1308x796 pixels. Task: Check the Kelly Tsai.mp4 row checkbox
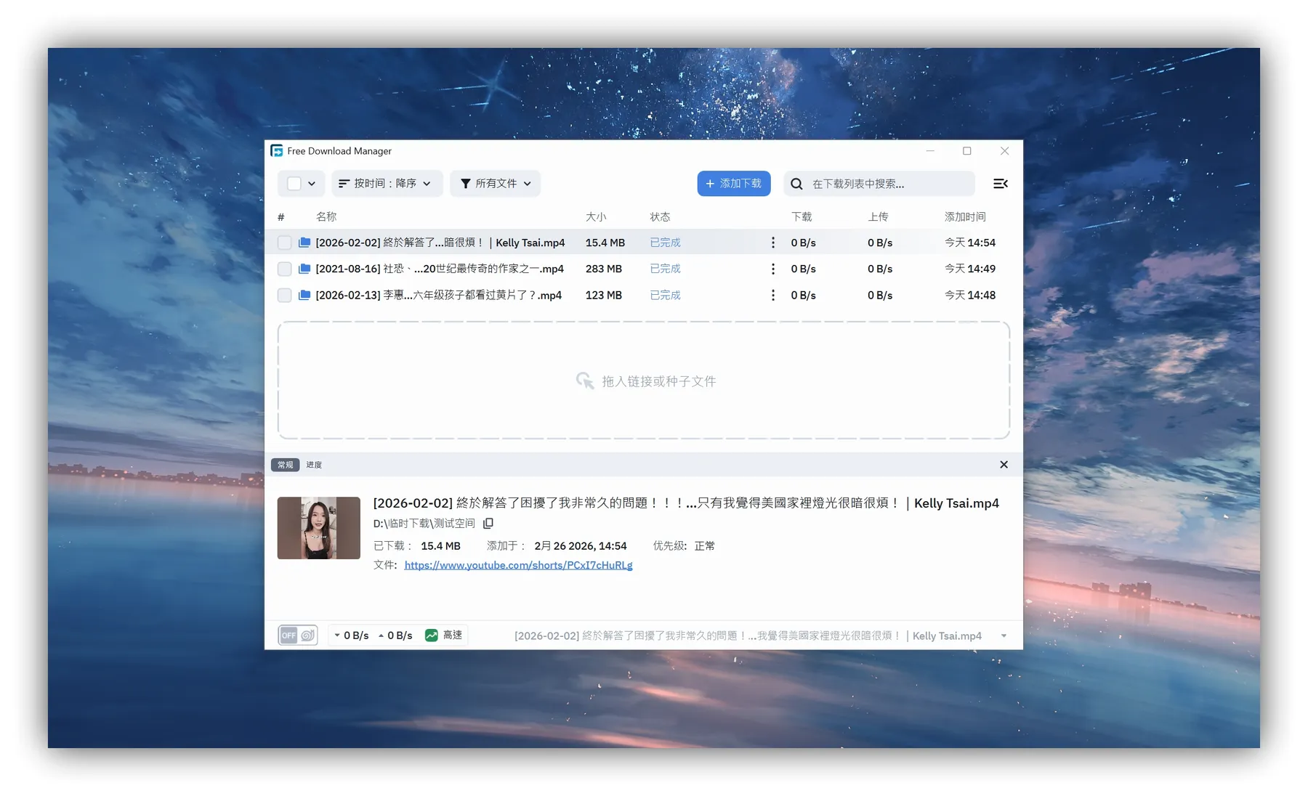284,243
